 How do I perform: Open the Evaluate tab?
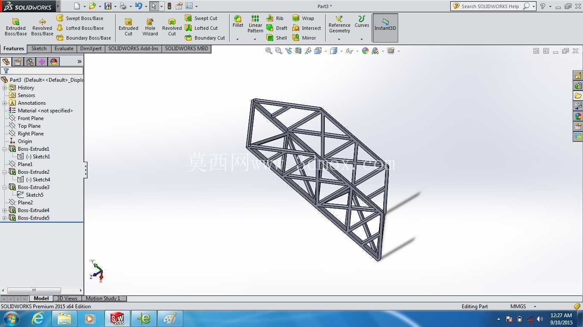pyautogui.click(x=64, y=49)
